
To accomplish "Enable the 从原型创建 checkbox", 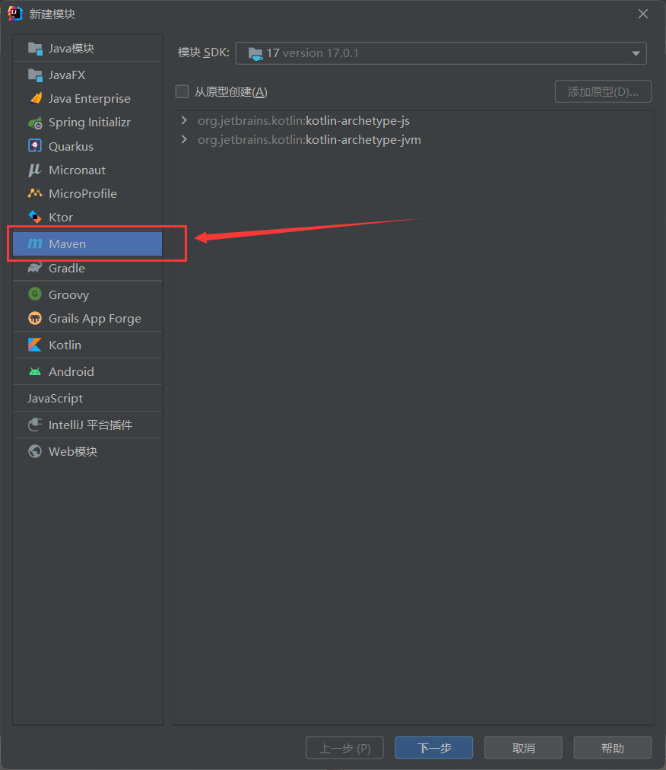I will (182, 91).
